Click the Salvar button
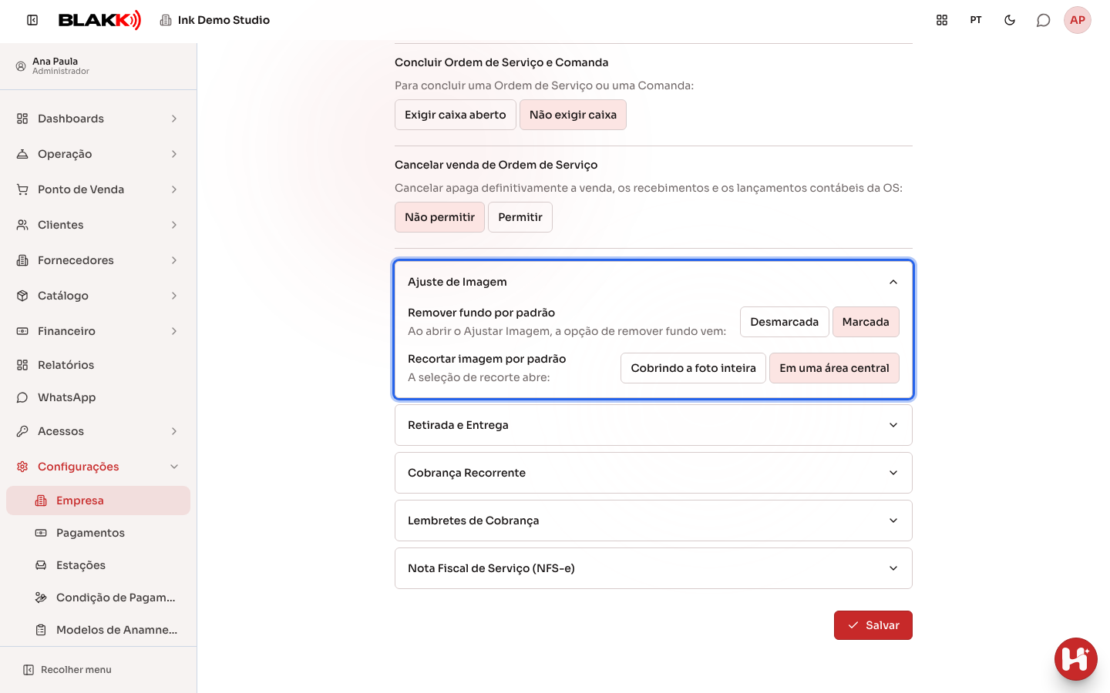This screenshot has width=1110, height=693. click(873, 625)
